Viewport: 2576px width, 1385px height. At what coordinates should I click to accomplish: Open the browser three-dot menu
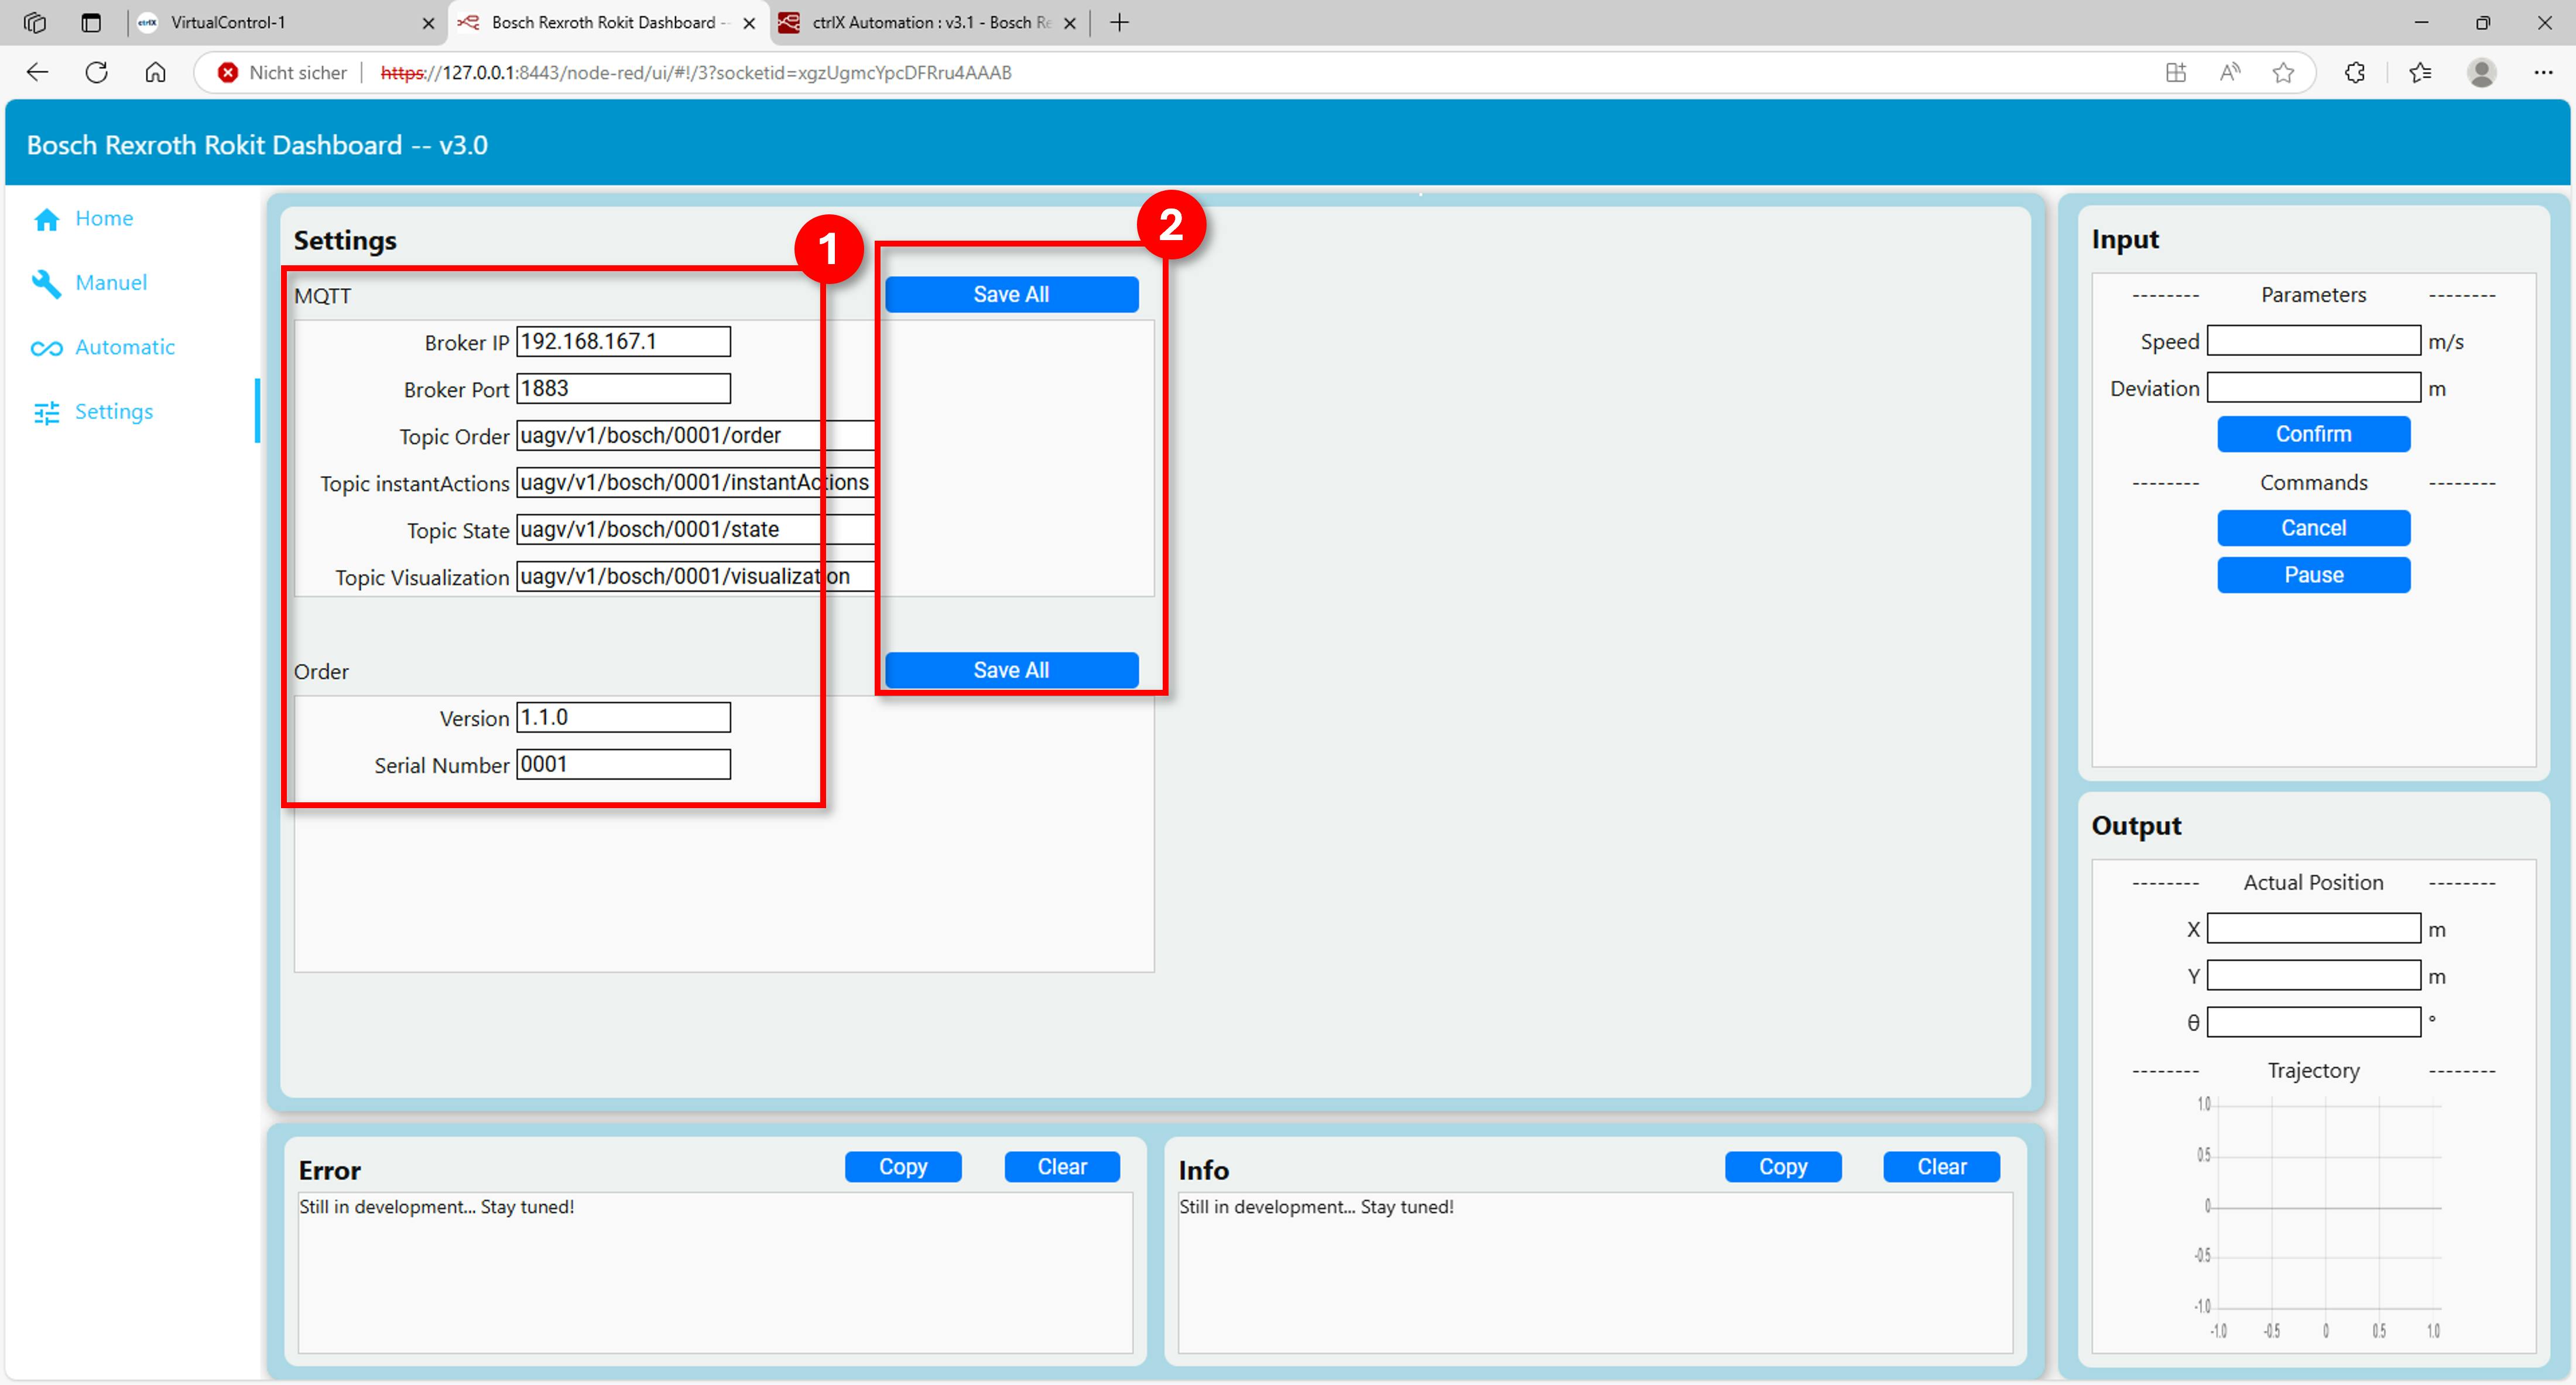pyautogui.click(x=2543, y=72)
